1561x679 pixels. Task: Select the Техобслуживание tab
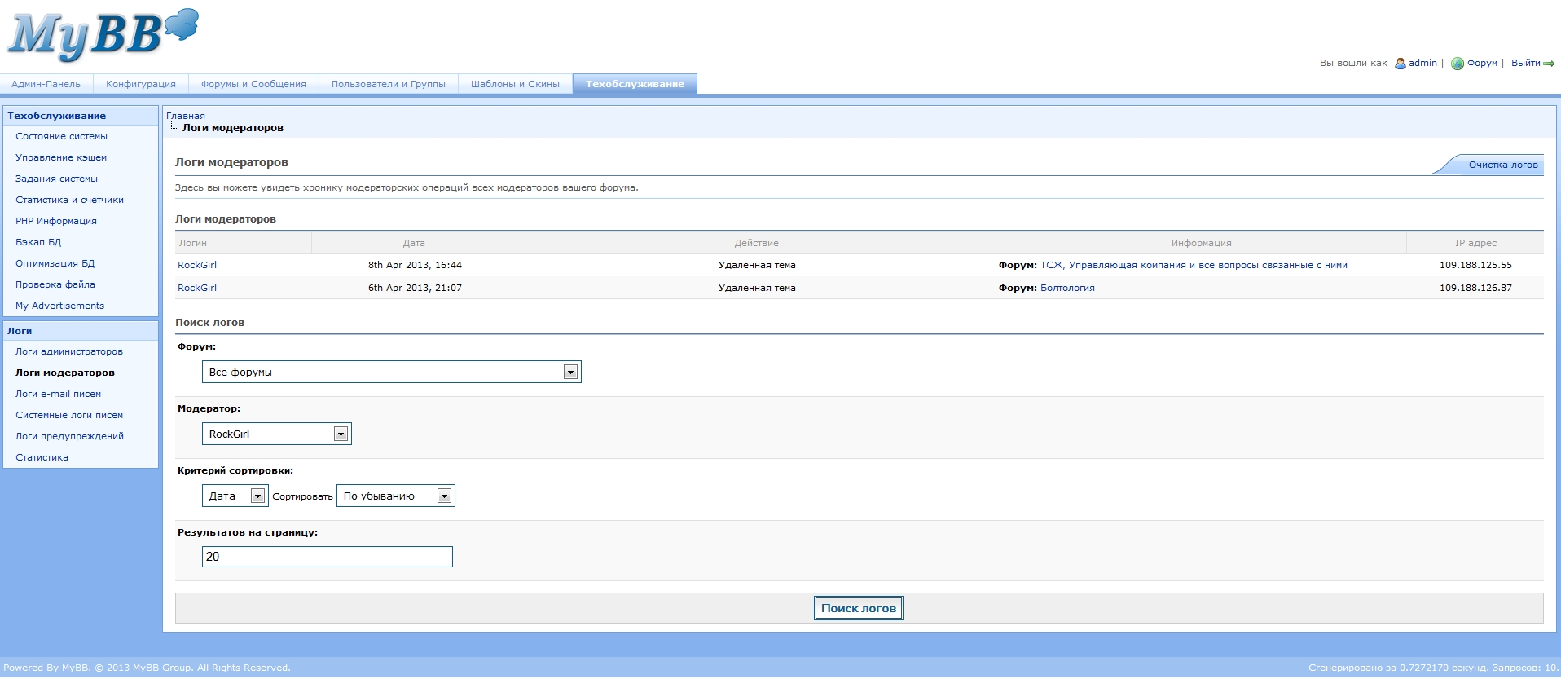(635, 84)
